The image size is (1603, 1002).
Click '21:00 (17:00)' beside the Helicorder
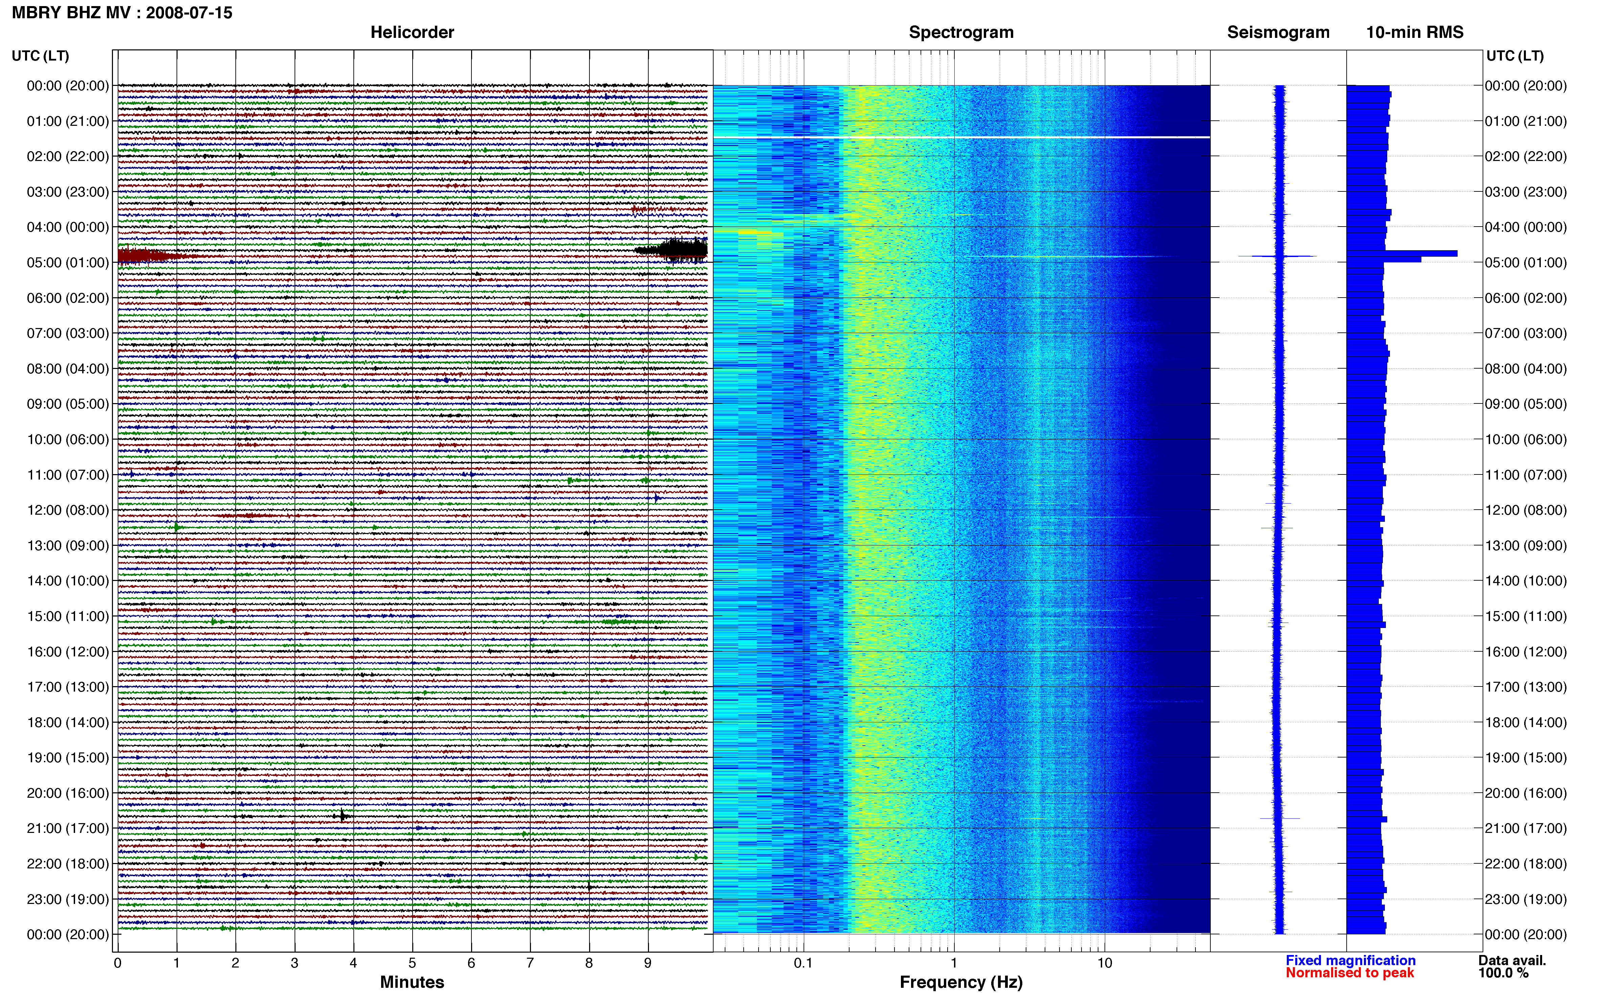[68, 829]
